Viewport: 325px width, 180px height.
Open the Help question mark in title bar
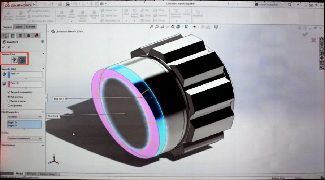pos(298,5)
